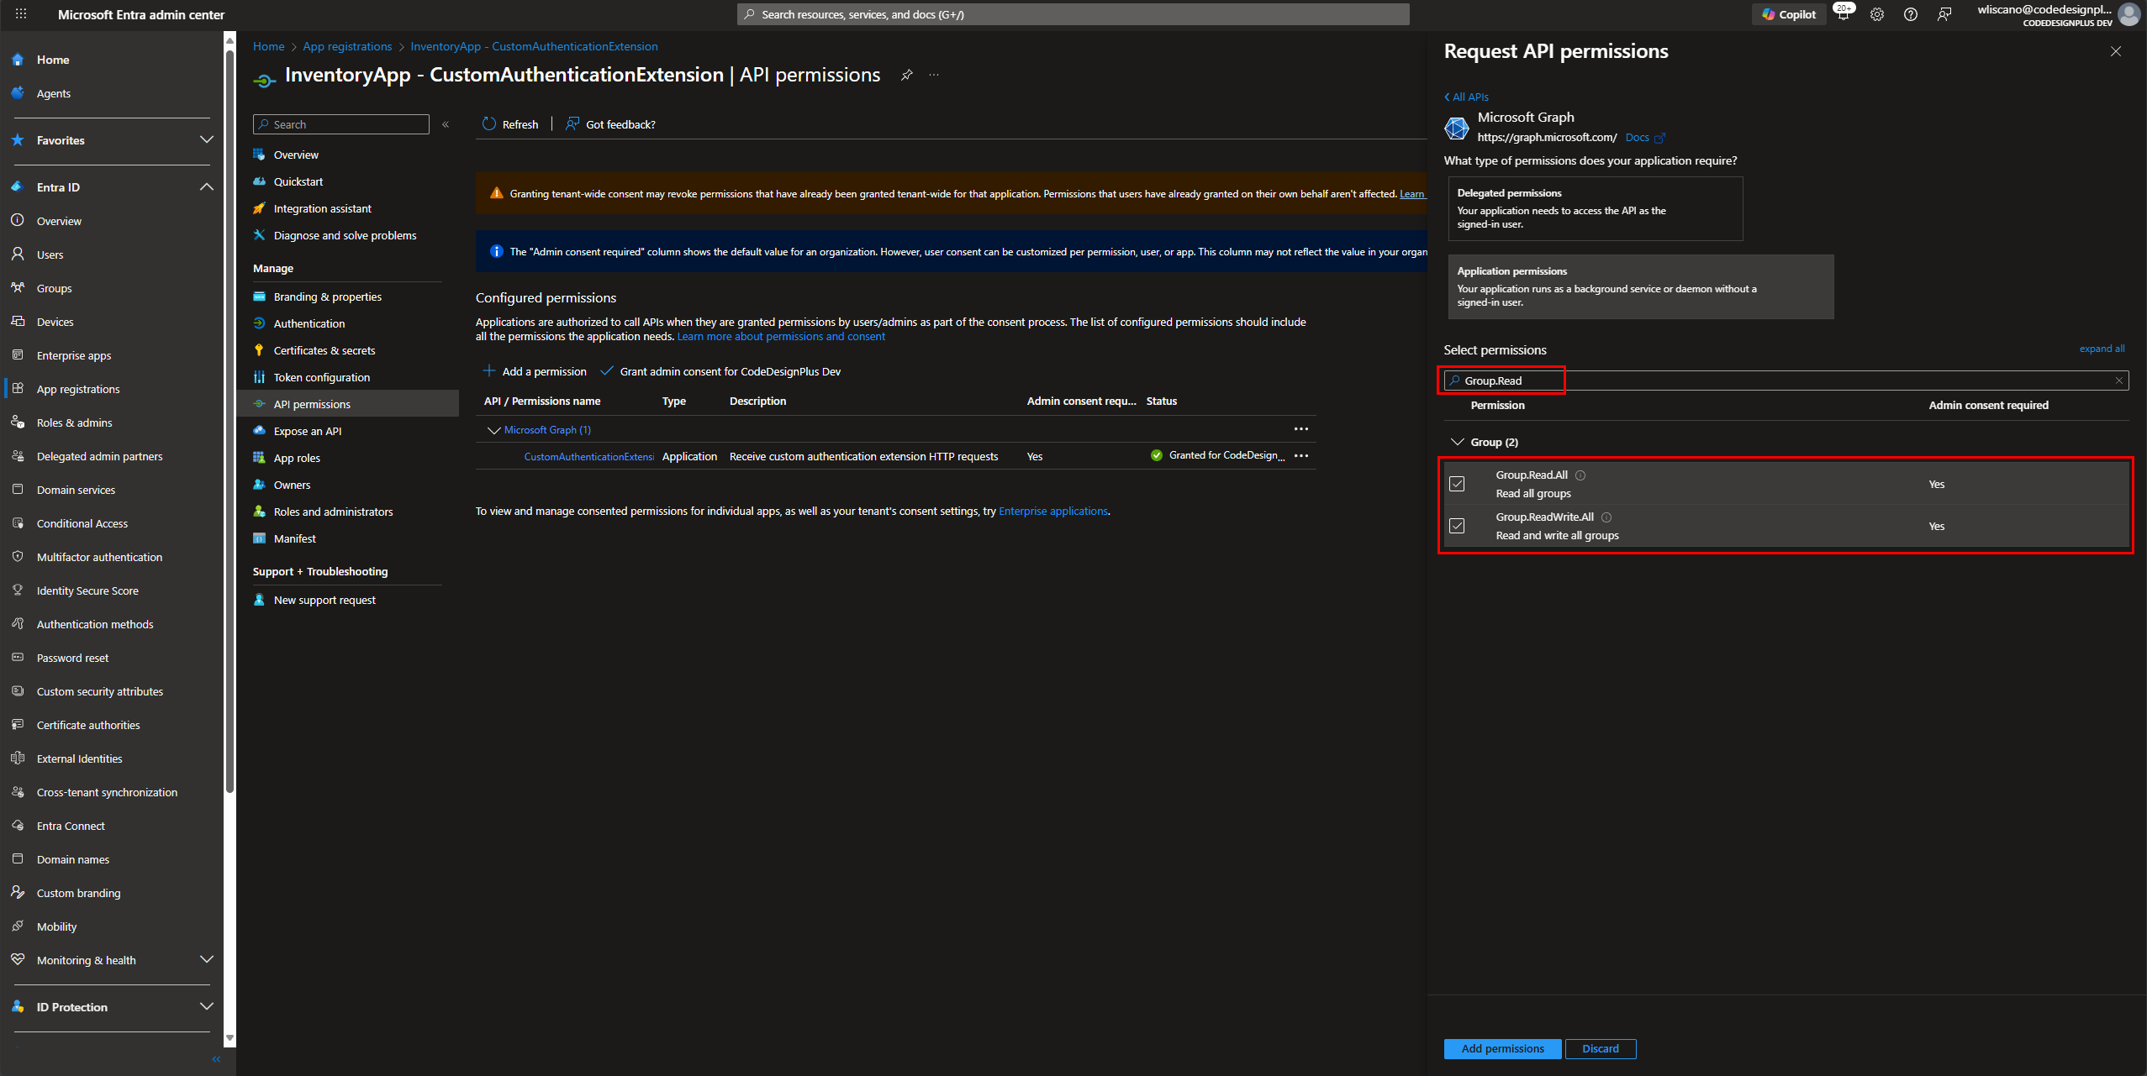This screenshot has height=1076, width=2147.
Task: Open the user account avatar
Action: pyautogui.click(x=2129, y=14)
